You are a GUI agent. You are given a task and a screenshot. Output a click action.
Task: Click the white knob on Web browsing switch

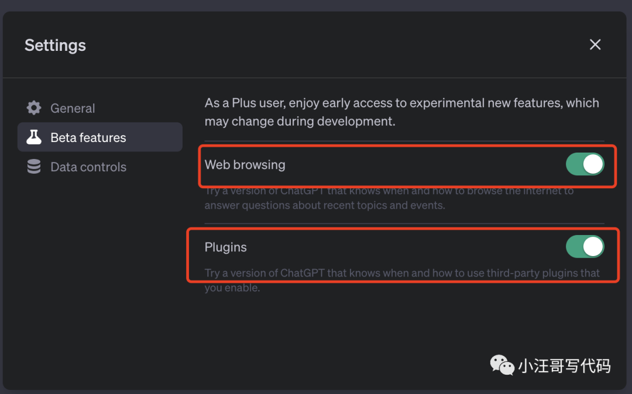click(x=593, y=165)
